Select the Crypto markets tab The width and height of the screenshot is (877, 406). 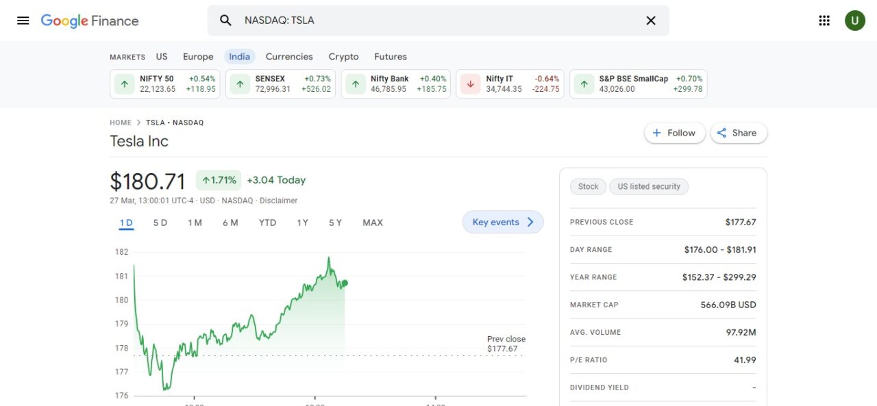343,57
